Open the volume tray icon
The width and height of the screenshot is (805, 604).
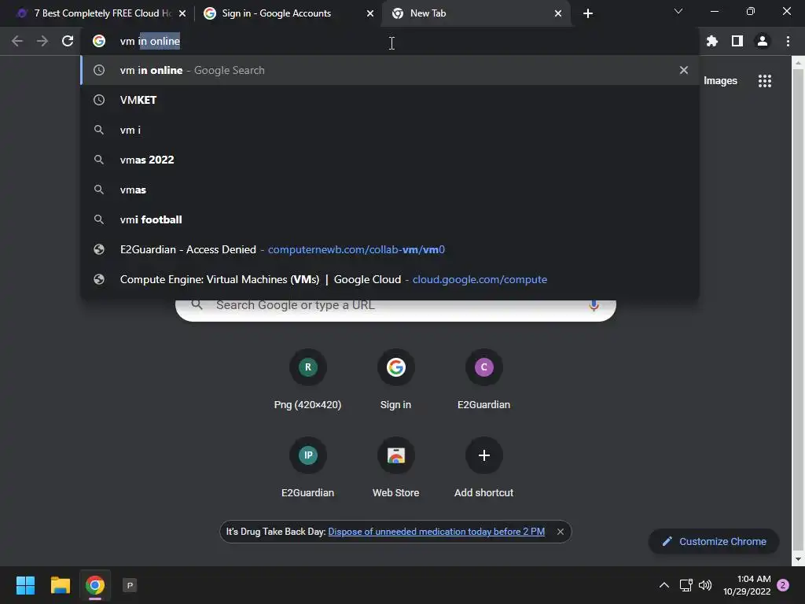[x=705, y=585]
